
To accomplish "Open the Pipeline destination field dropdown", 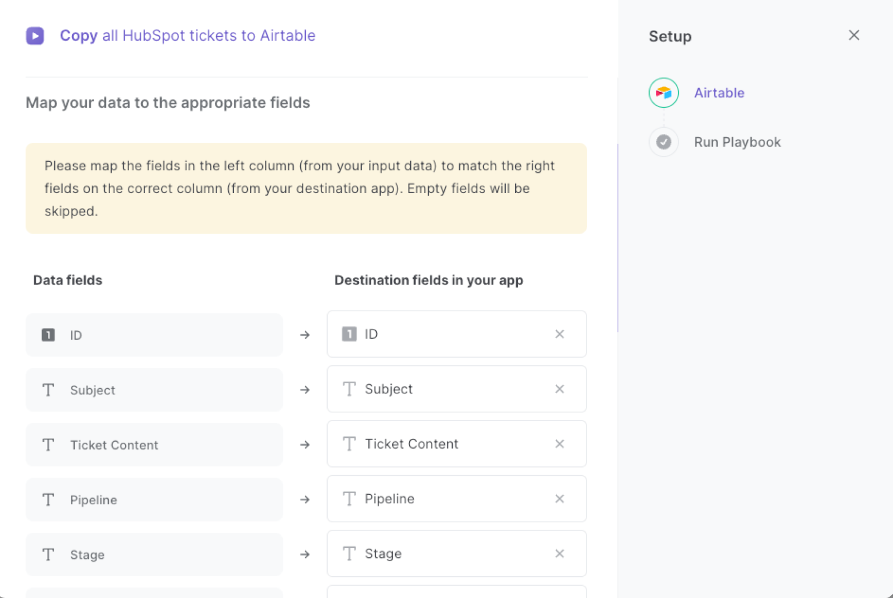I will coord(457,499).
